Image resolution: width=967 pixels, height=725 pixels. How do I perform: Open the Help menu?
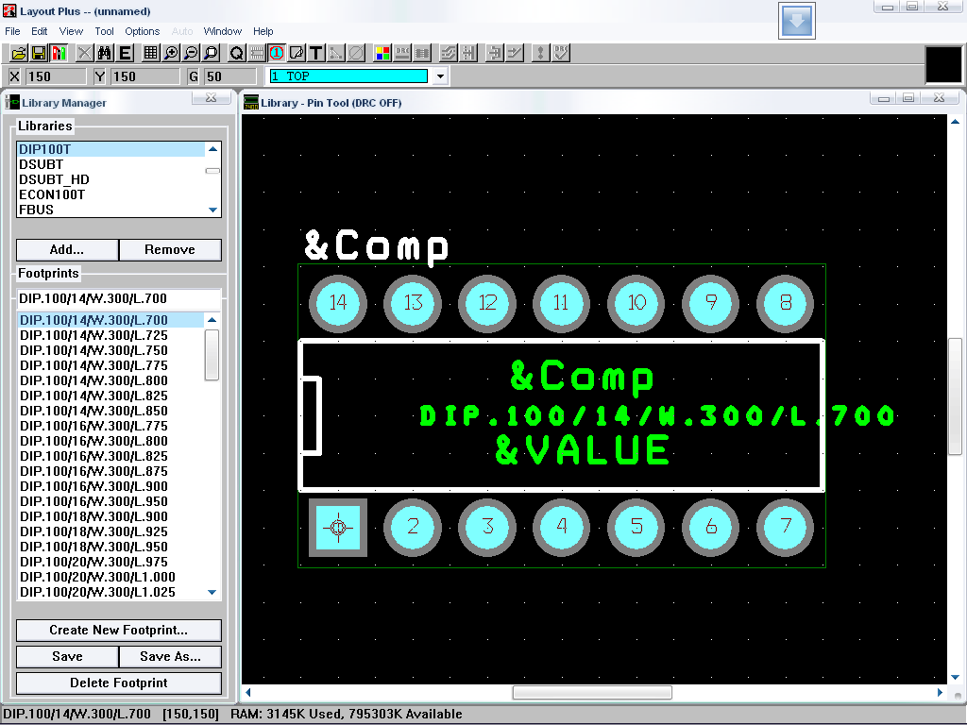point(263,31)
